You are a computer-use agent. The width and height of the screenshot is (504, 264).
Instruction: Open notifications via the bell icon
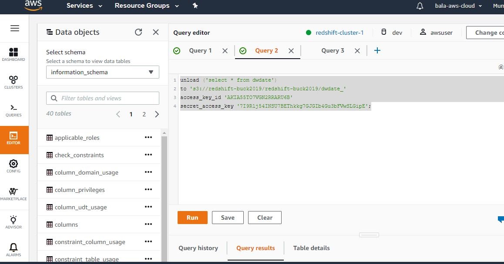[419, 6]
